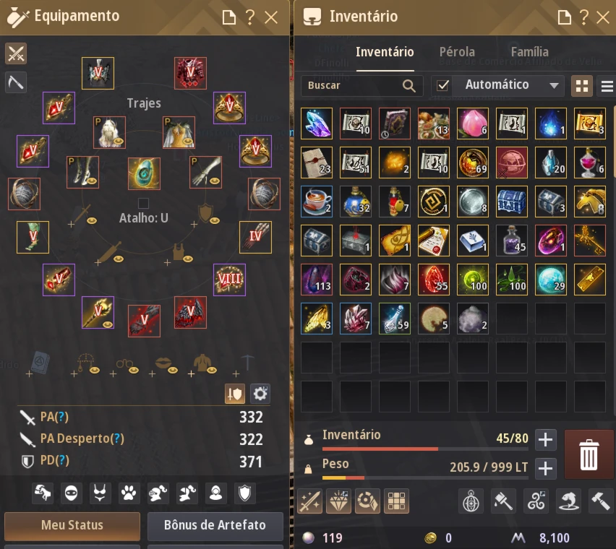616x549 pixels.
Task: Click the horse mount icon
Action: point(43,493)
